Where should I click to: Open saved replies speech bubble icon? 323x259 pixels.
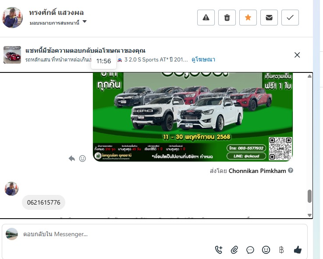(250, 250)
